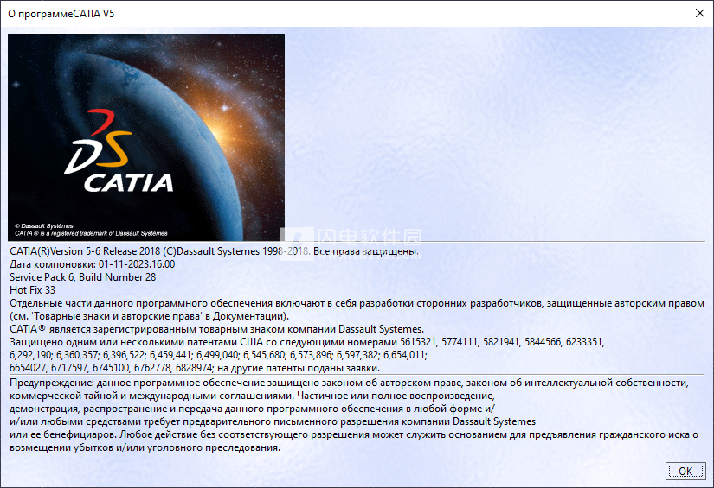This screenshot has height=488, width=714.
Task: Click 'CATIA® является зарегистрированным товарным знаком' line
Action: click(216, 329)
